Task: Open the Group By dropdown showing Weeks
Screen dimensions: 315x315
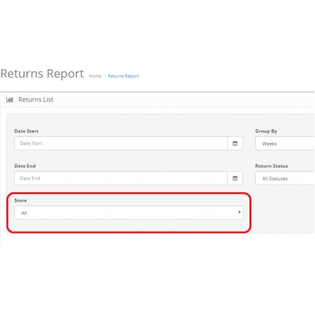Action: coord(285,144)
